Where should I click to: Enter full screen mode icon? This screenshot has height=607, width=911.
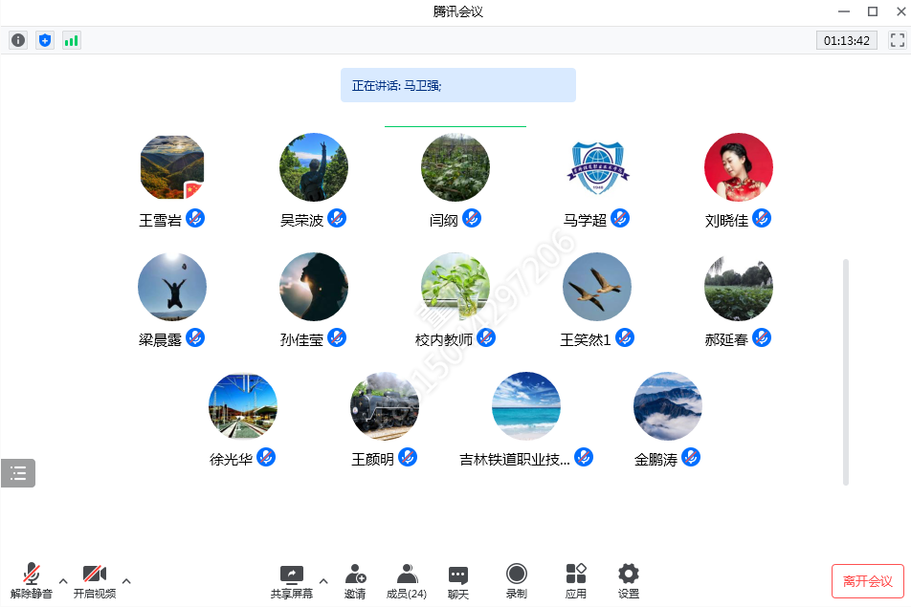(897, 40)
